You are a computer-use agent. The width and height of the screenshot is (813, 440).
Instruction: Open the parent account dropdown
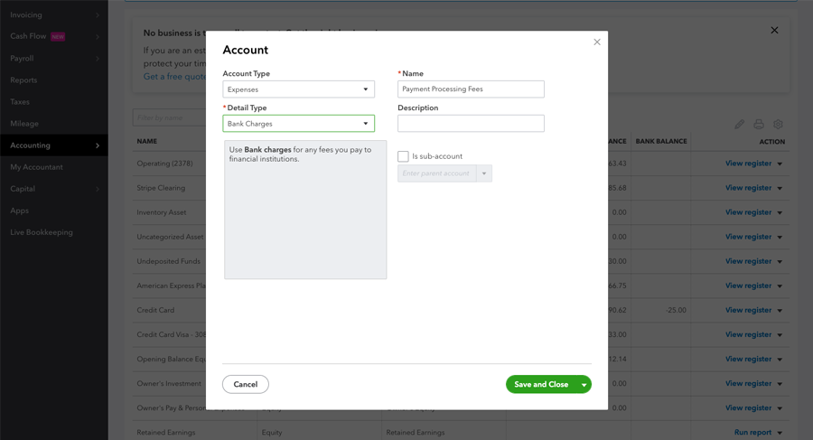484,173
